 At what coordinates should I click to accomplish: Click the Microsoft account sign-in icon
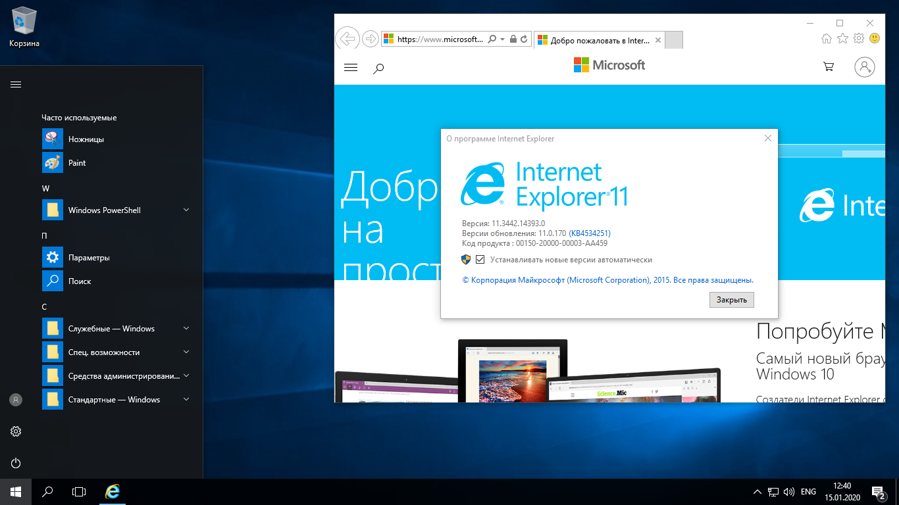(x=865, y=66)
